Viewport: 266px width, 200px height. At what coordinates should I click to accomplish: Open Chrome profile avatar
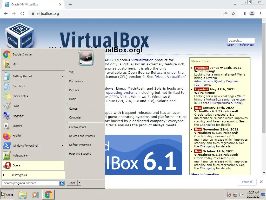(x=252, y=14)
